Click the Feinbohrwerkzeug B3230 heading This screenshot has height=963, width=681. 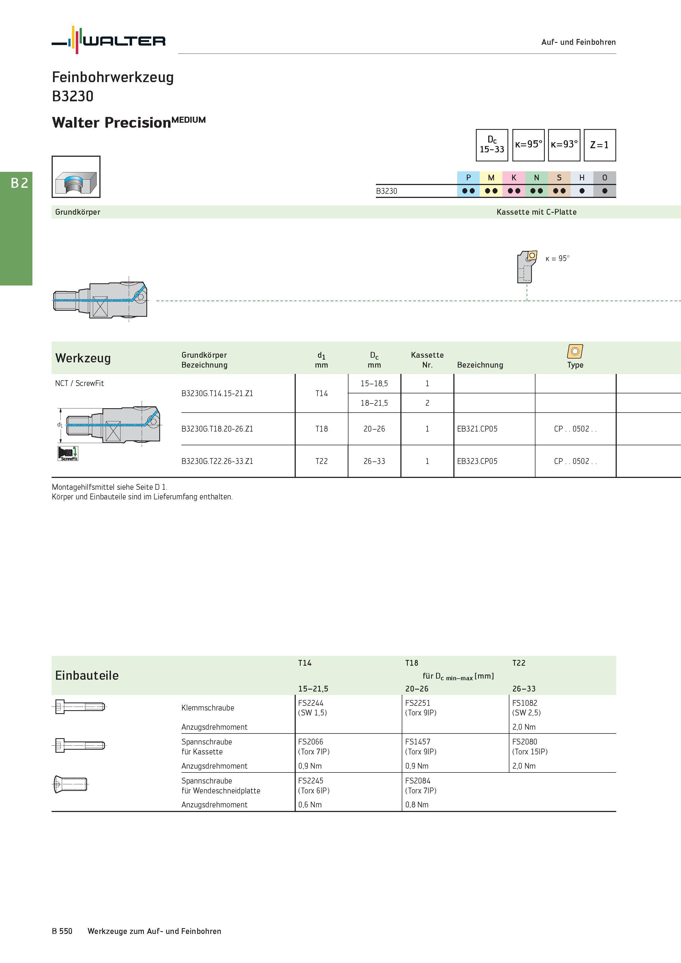pyautogui.click(x=113, y=87)
